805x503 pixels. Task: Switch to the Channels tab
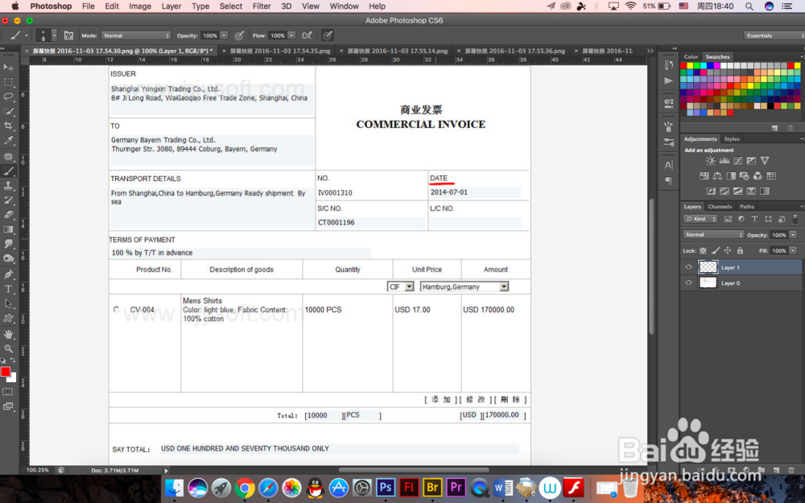click(720, 206)
